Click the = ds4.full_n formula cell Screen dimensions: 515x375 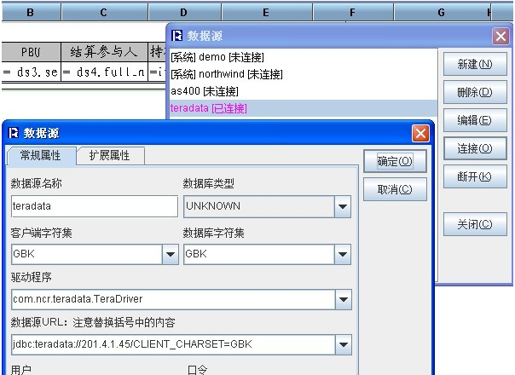[x=104, y=72]
